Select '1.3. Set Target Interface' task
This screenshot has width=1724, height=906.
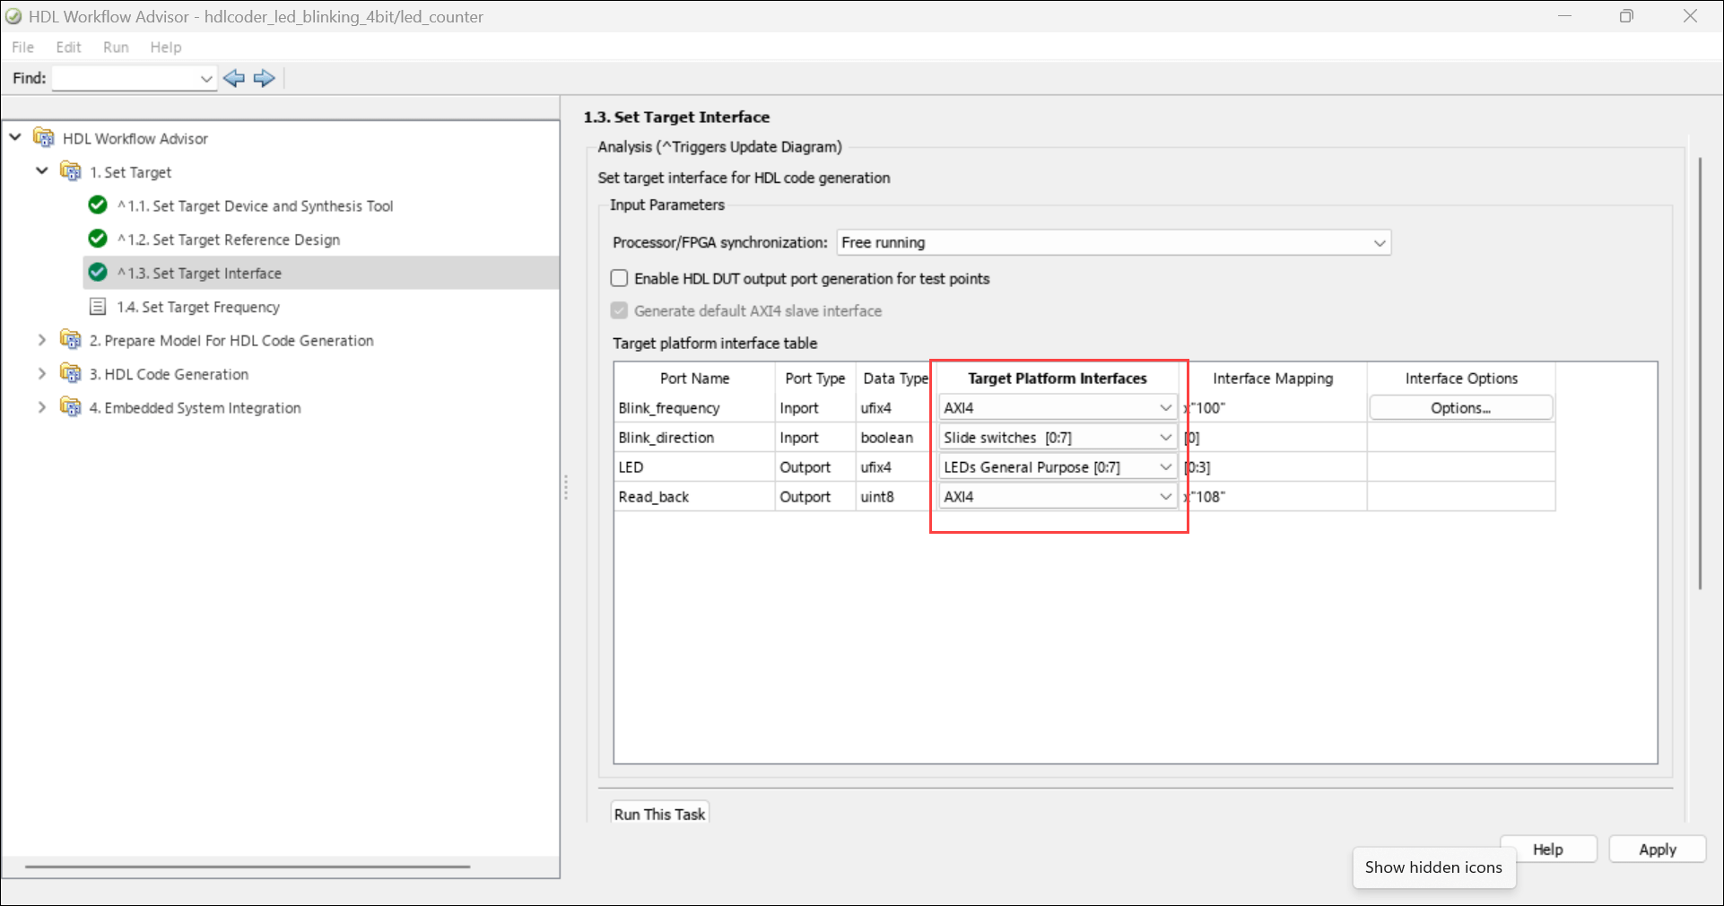[199, 273]
